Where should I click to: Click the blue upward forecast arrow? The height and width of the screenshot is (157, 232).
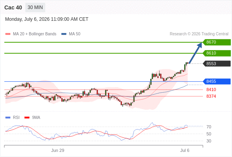point(195,53)
